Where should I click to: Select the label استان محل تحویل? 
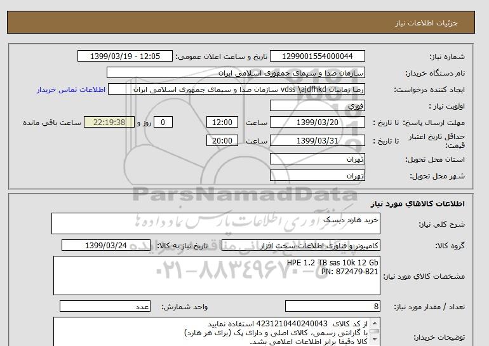pos(435,159)
